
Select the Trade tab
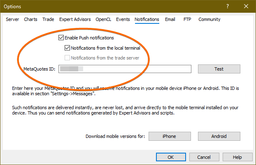point(48,19)
